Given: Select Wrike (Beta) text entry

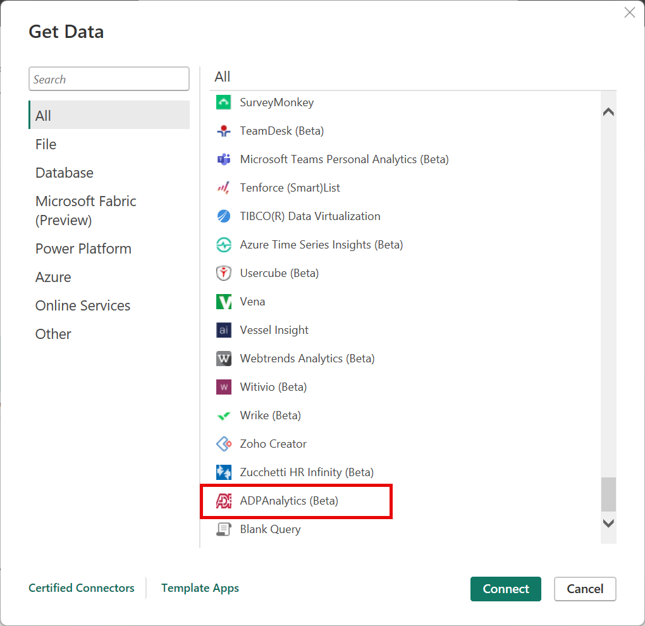Looking at the screenshot, I should [x=270, y=415].
